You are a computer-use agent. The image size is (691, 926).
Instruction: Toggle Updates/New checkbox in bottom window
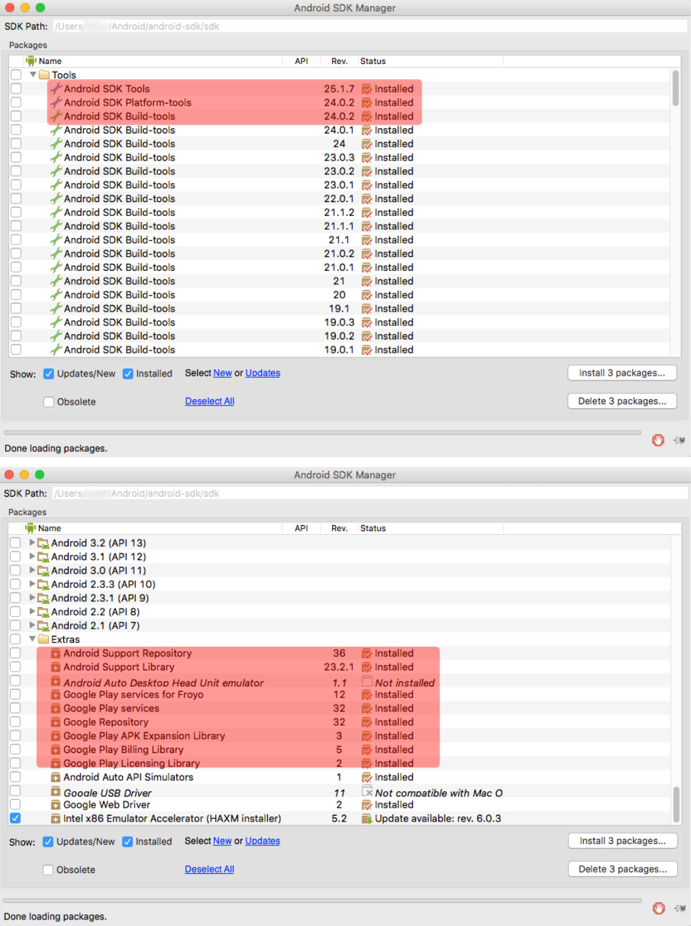coord(48,841)
